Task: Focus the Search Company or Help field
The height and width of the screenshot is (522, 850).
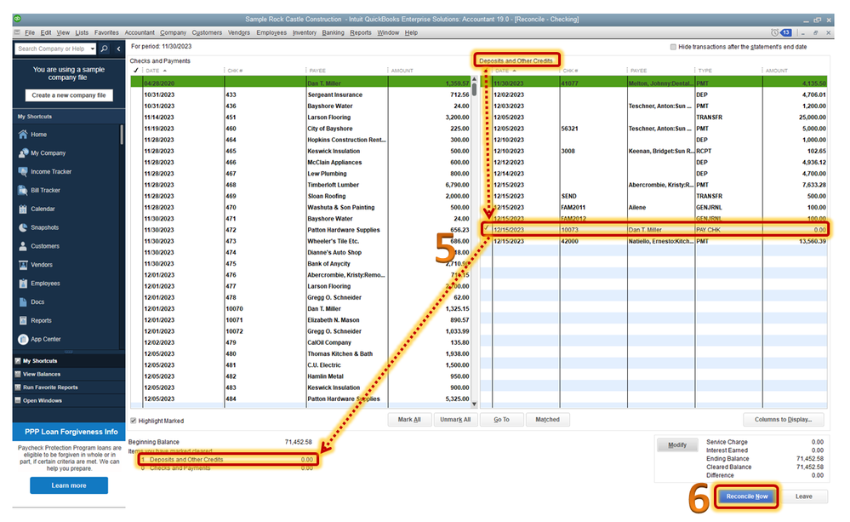Action: (52, 49)
